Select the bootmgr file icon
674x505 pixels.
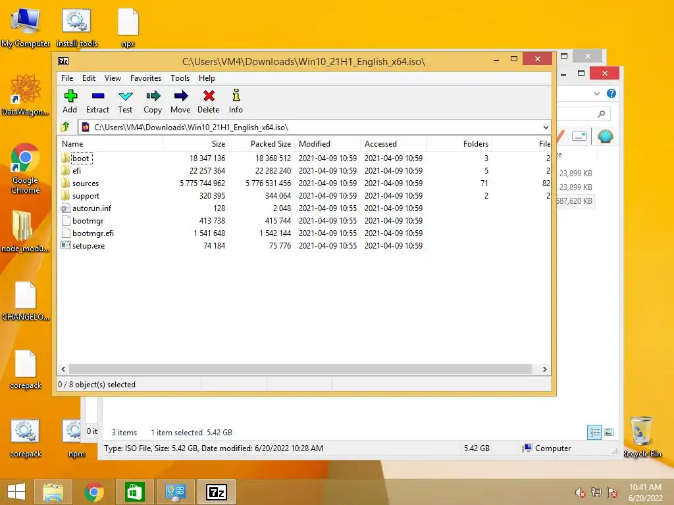65,221
